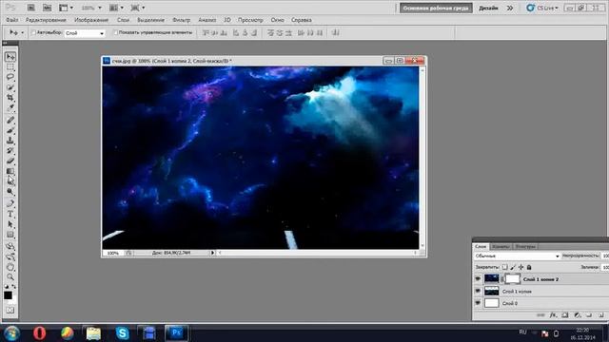Select the Pen tool
Viewport: 609px width, 342px height.
[x=10, y=203]
